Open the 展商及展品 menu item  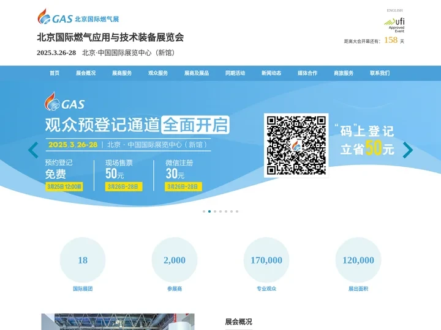click(197, 73)
